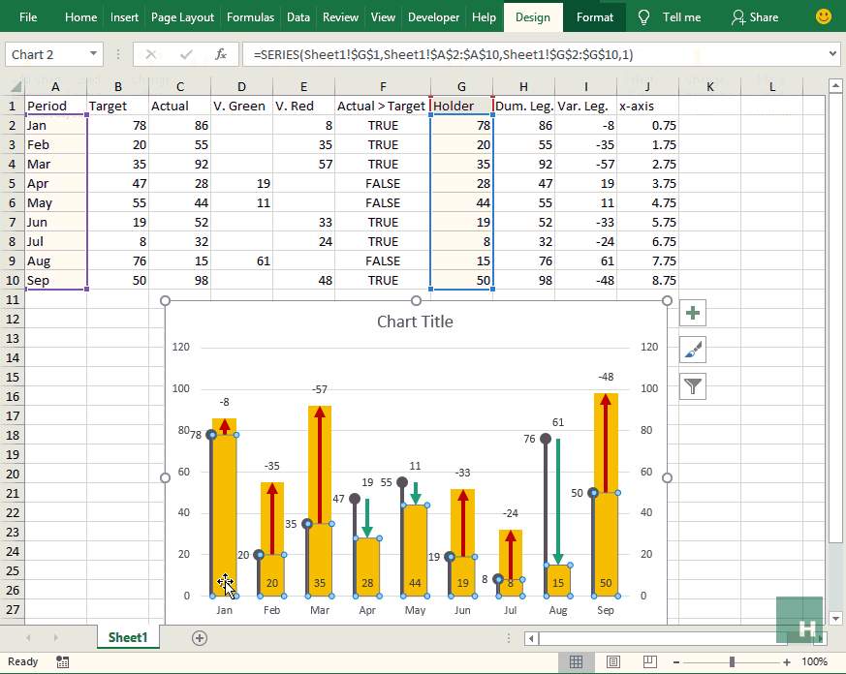The width and height of the screenshot is (846, 674).
Task: Open the Page Layout tab
Action: (182, 17)
